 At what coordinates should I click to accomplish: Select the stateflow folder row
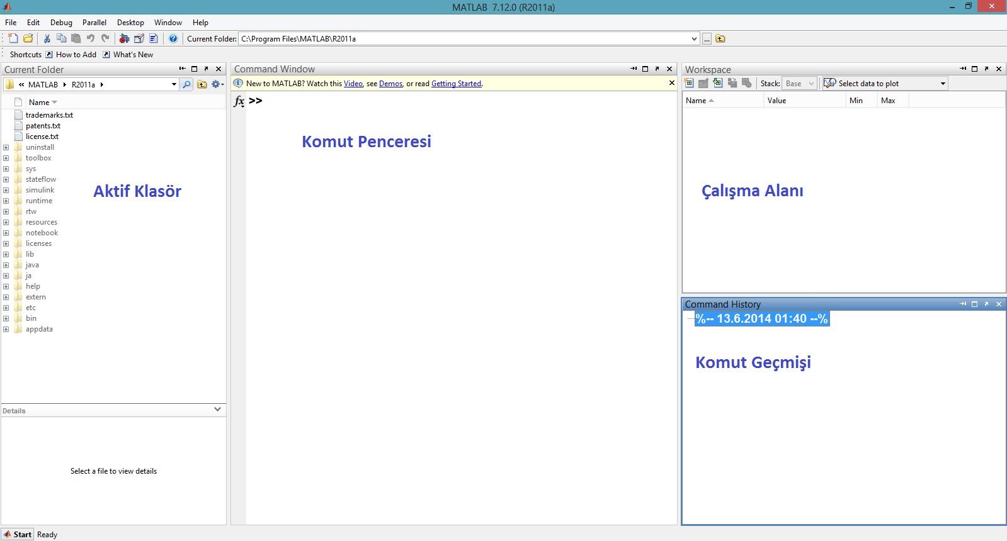point(41,179)
